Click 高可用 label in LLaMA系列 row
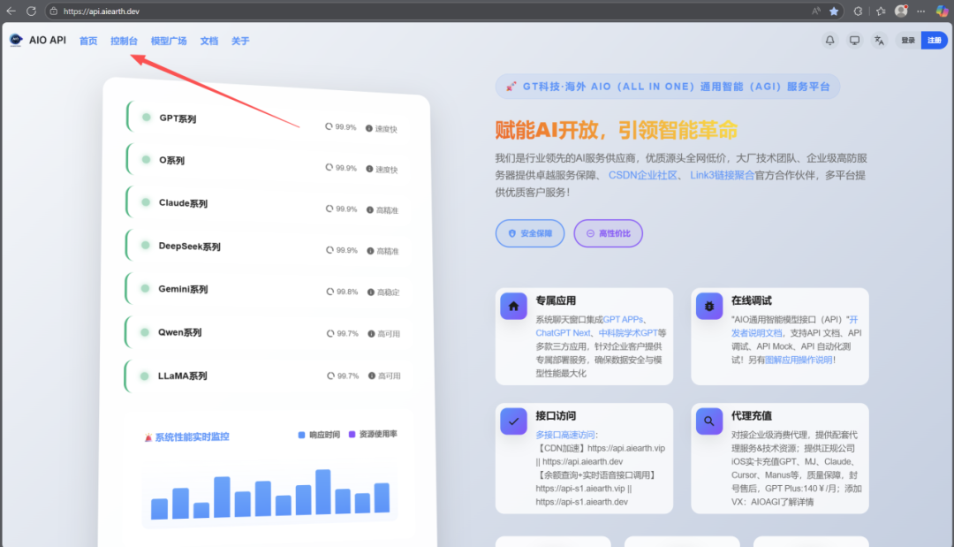The height and width of the screenshot is (547, 954). pyautogui.click(x=389, y=376)
